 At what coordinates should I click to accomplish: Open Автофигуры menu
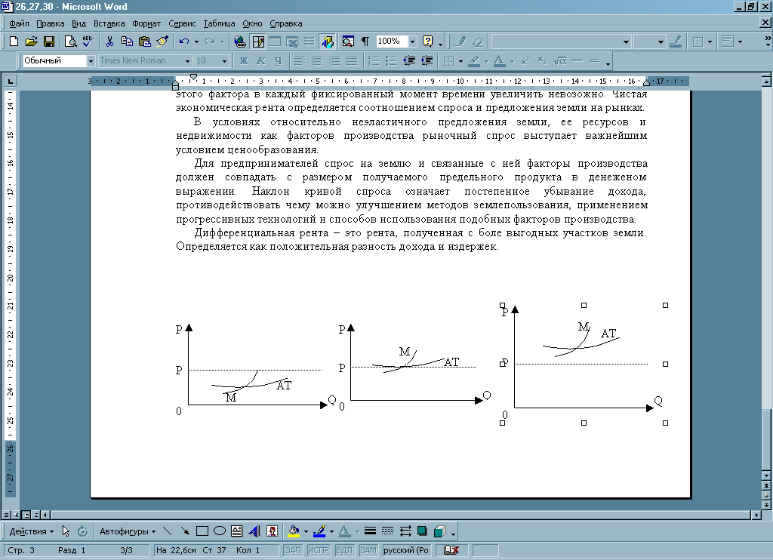127,531
